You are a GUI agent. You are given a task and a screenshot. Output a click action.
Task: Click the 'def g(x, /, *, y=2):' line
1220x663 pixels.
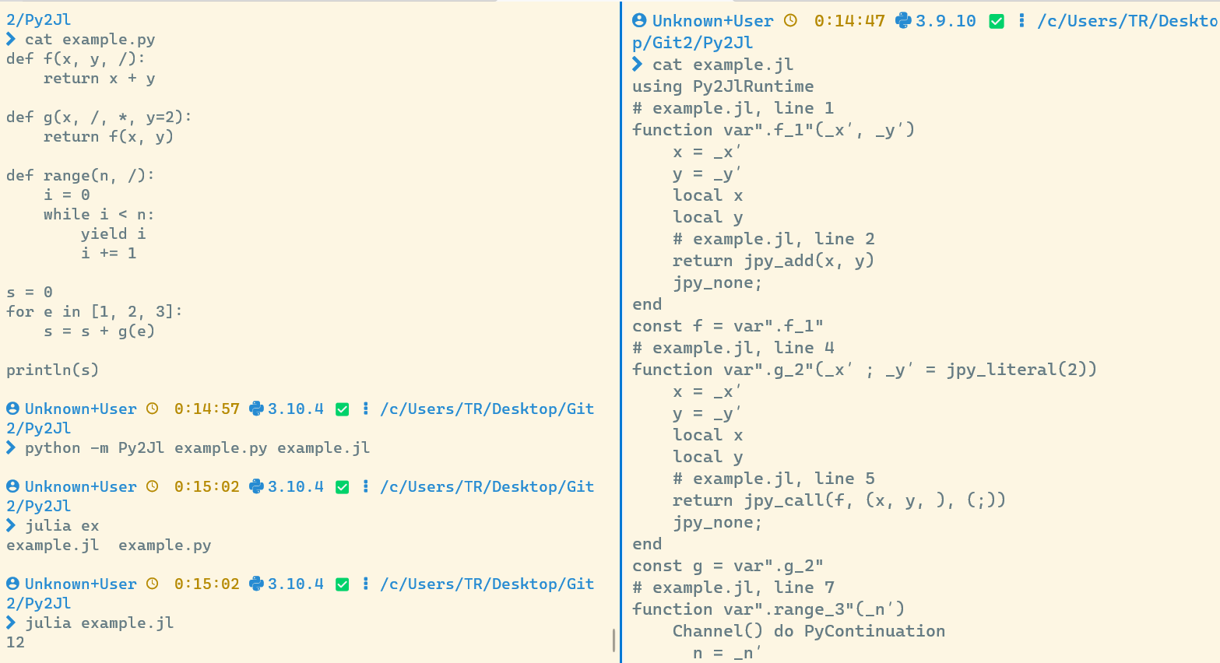click(99, 118)
